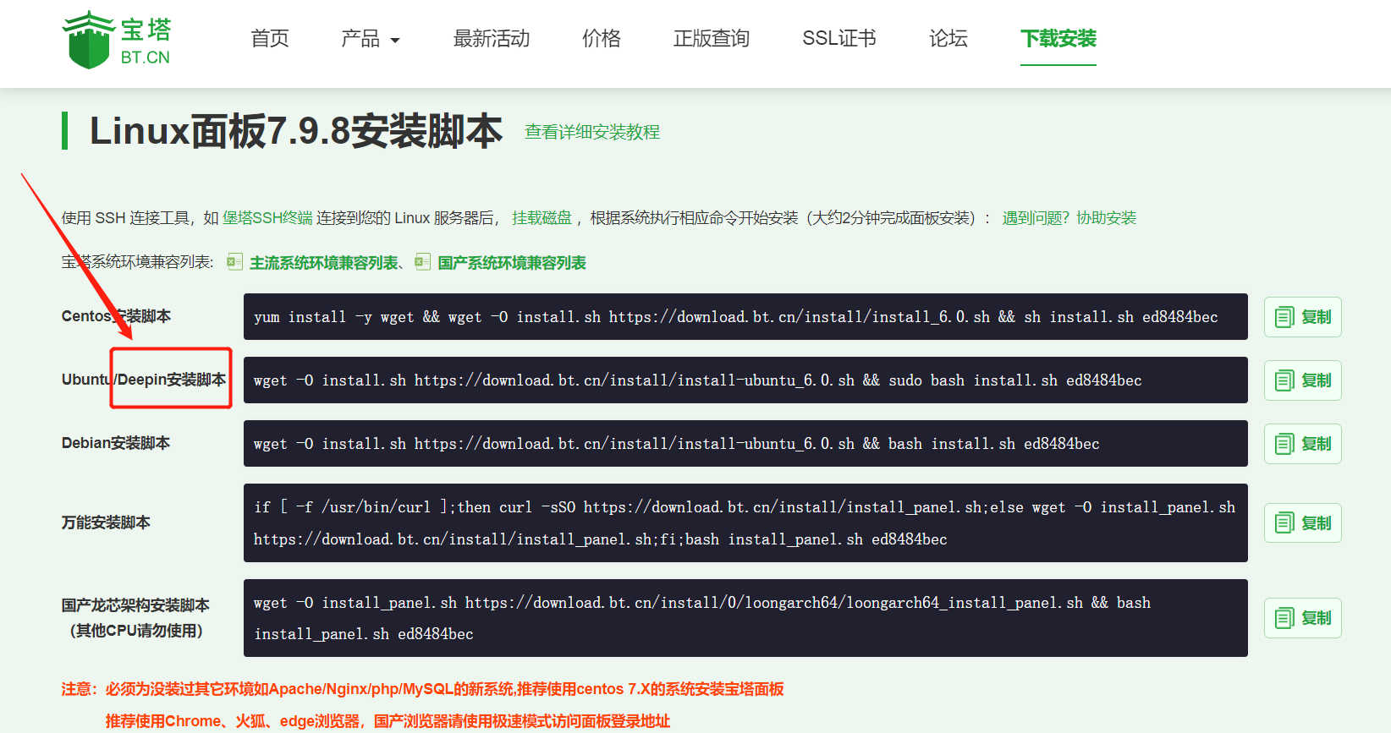Copy the Debian install script
Image resolution: width=1391 pixels, height=733 pixels.
coord(1303,444)
